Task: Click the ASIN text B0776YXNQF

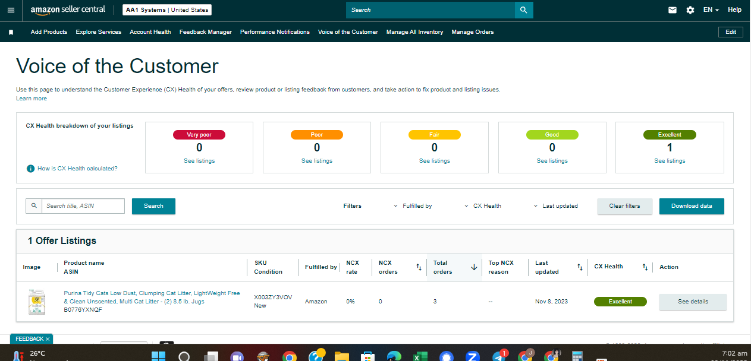Action: (83, 310)
